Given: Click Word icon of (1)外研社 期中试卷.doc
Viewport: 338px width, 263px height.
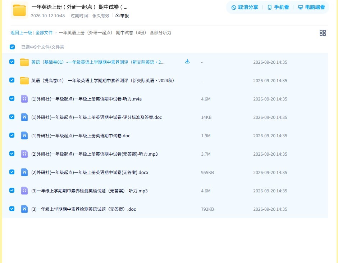Looking at the screenshot, I should click(24, 135).
